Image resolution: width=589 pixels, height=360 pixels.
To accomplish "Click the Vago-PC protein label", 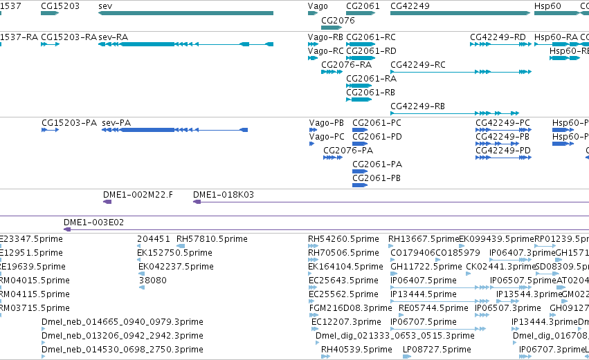I will pyautogui.click(x=327, y=137).
